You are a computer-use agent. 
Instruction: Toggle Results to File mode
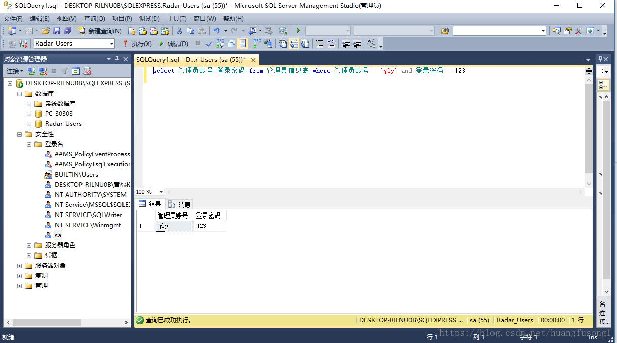click(305, 44)
